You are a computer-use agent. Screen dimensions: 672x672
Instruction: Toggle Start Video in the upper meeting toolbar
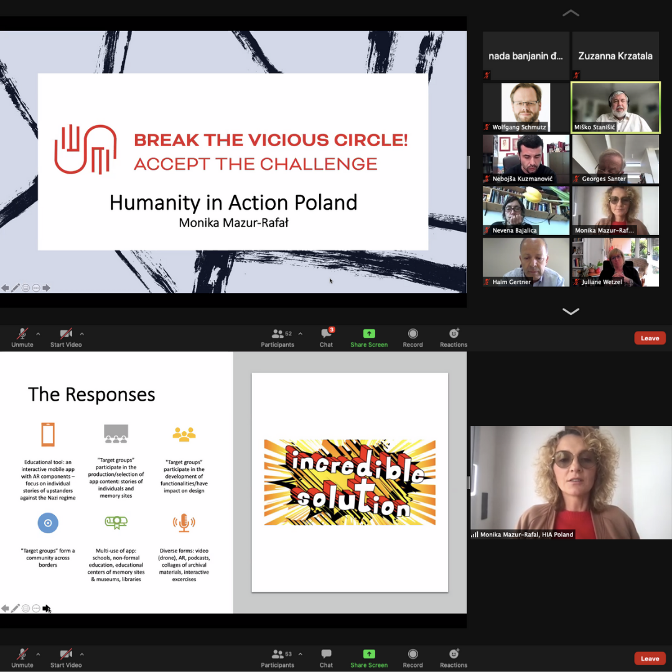[66, 337]
